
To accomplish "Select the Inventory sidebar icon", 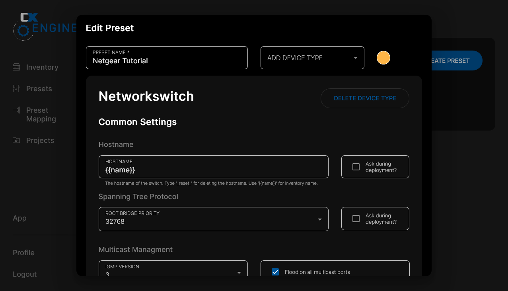I will [16, 67].
